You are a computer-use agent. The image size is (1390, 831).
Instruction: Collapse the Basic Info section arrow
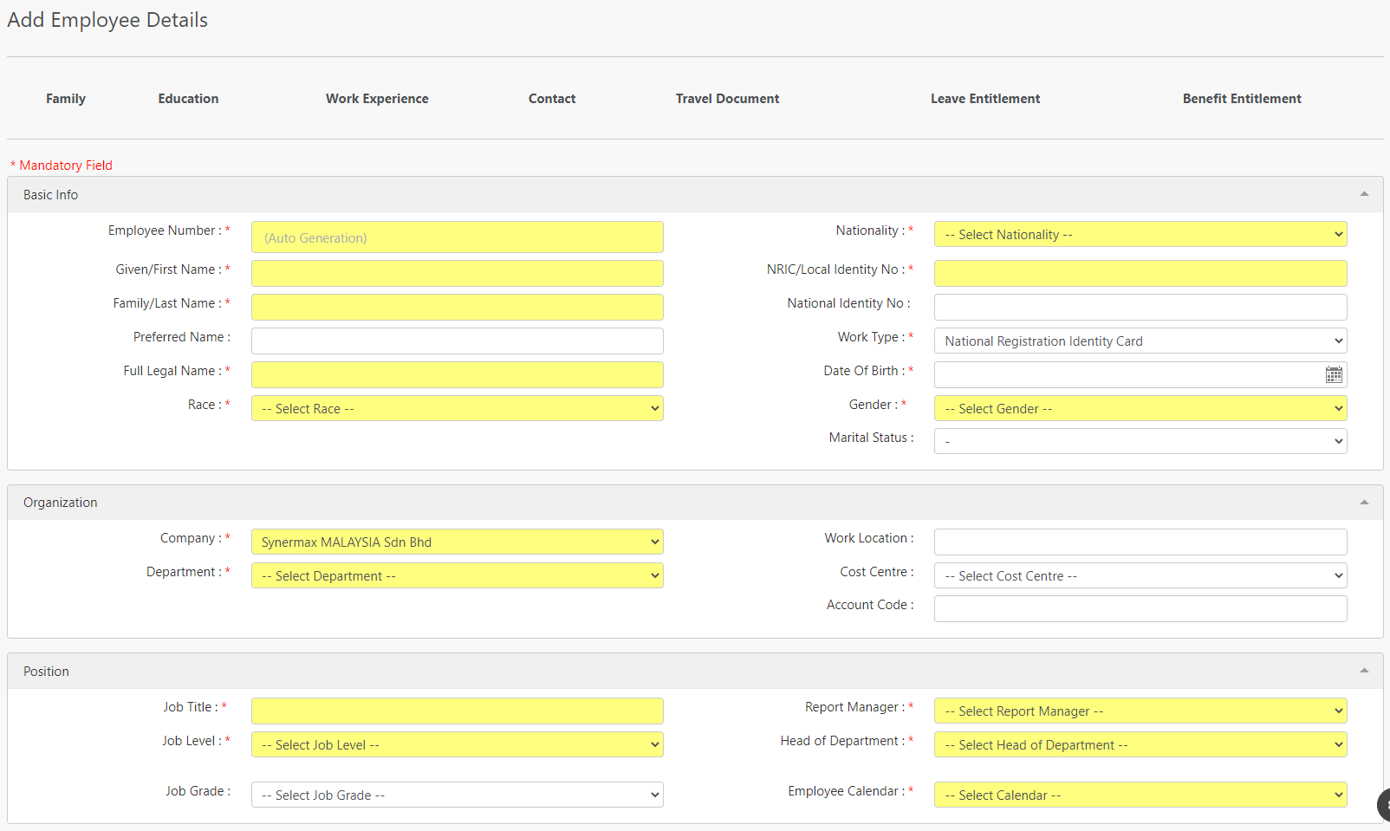(1364, 194)
